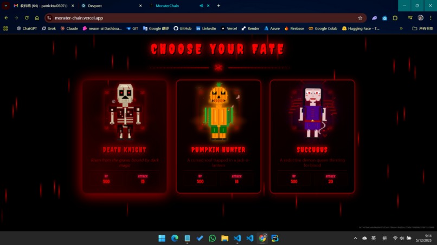Image resolution: width=437 pixels, height=245 pixels.
Task: Click the Death Knight name label
Action: [x=125, y=150]
